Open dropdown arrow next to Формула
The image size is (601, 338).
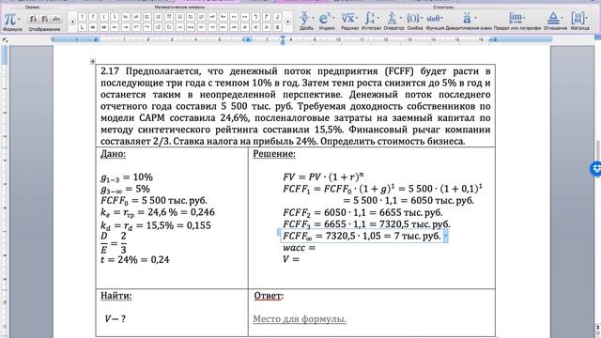[x=19, y=19]
